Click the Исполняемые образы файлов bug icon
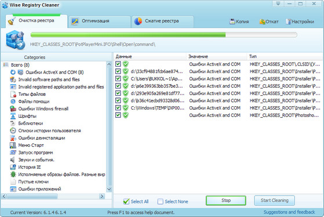The image size is (324, 217). pos(13,175)
